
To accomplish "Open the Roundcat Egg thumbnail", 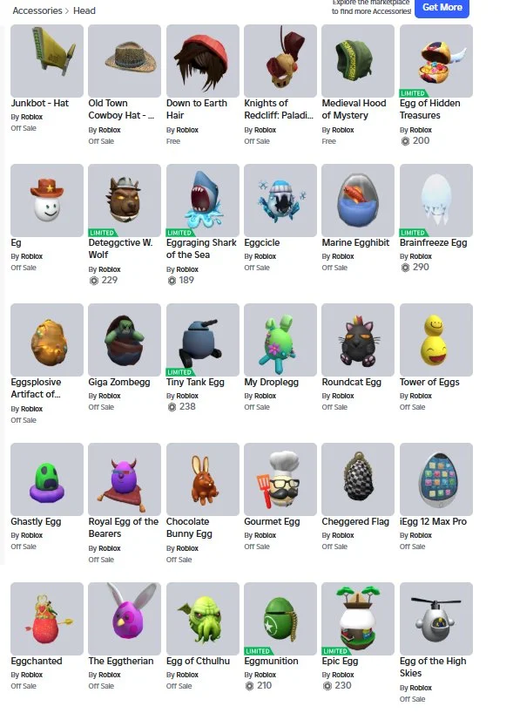I will click(x=358, y=340).
